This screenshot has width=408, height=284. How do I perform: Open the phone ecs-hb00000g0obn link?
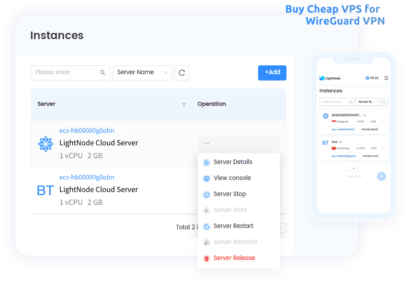coord(344,156)
